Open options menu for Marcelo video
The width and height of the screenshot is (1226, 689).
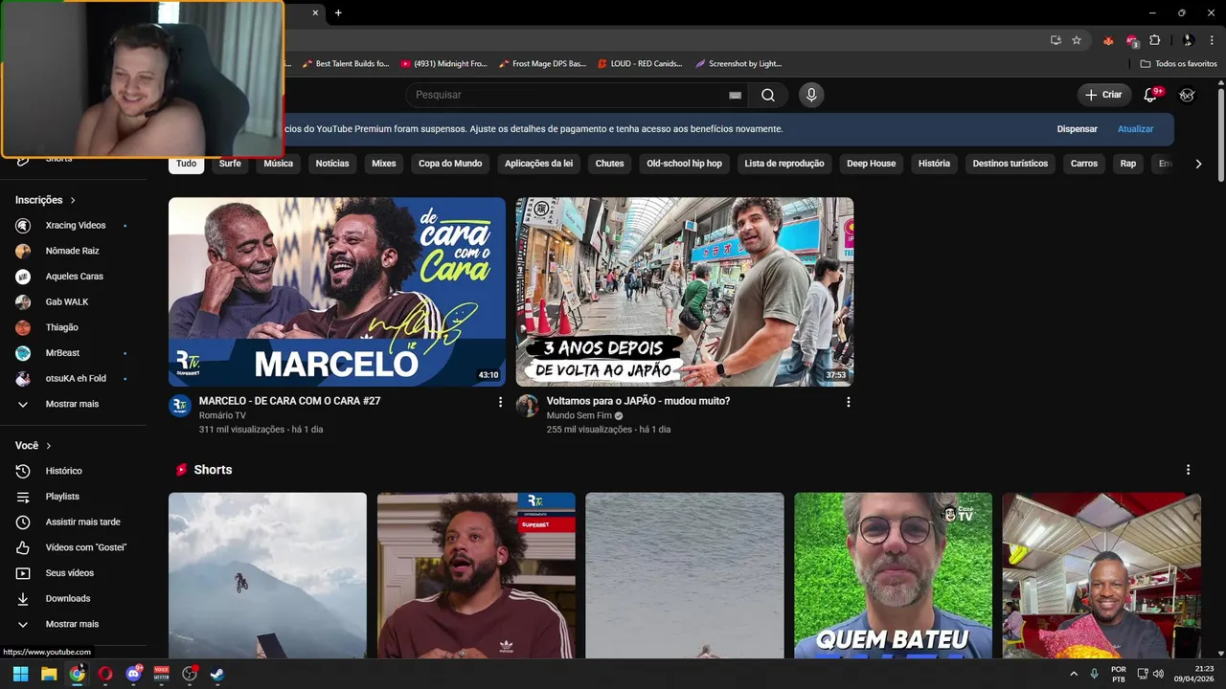tap(500, 402)
